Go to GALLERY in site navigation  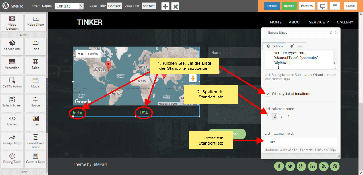click(345, 22)
